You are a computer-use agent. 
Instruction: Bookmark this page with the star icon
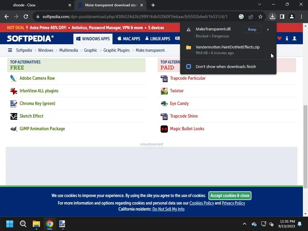coord(260,17)
